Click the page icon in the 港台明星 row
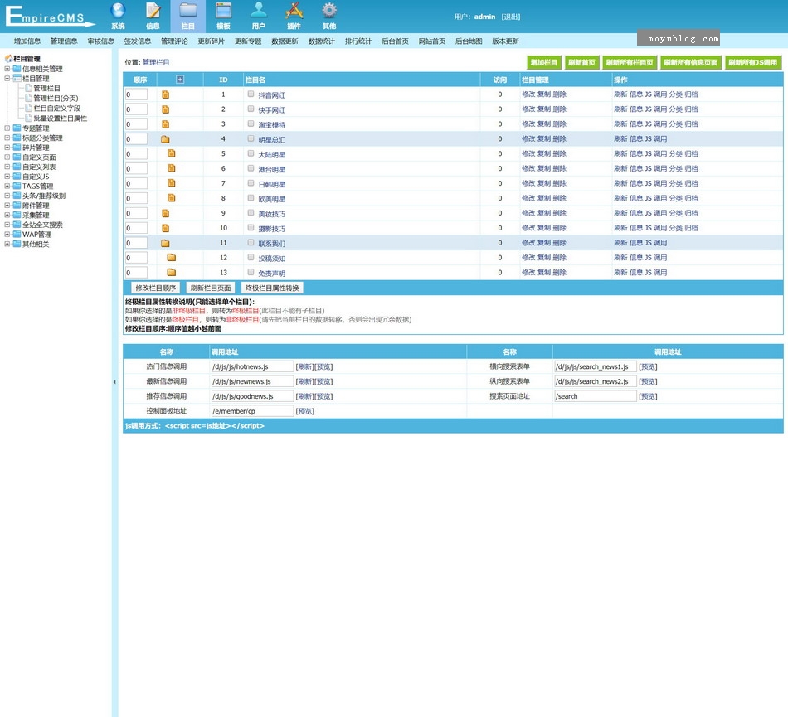This screenshot has width=788, height=717. click(172, 169)
